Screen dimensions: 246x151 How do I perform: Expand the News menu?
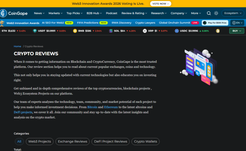[x=39, y=13]
